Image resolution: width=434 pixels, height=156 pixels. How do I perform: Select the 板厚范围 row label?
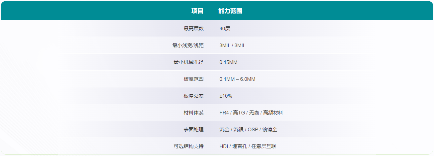[x=193, y=79]
